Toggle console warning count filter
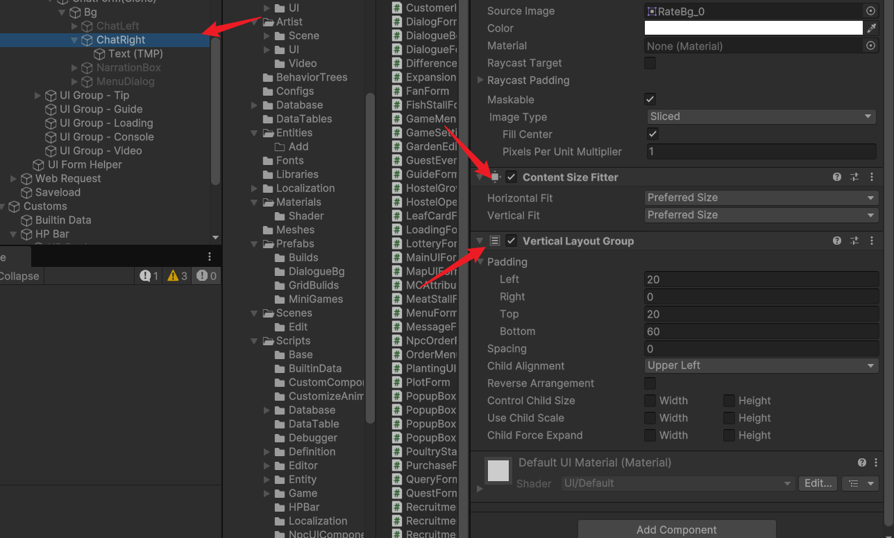Image resolution: width=894 pixels, height=538 pixels. pos(178,276)
